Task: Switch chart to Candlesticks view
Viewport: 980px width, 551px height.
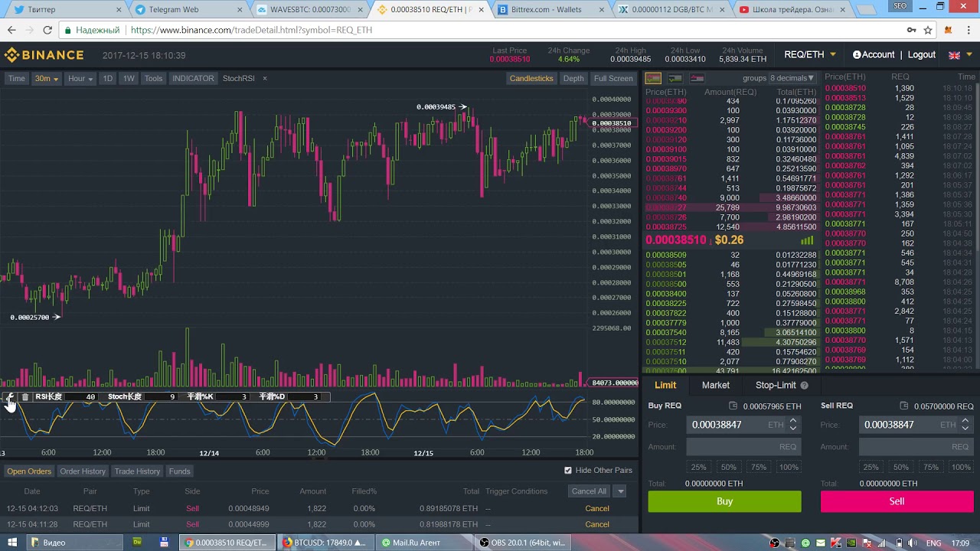Action: point(531,78)
